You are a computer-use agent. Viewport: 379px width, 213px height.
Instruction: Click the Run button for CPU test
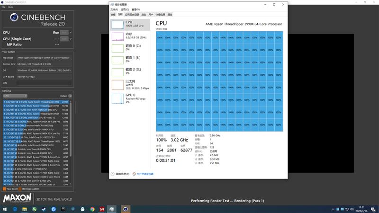click(x=64, y=32)
